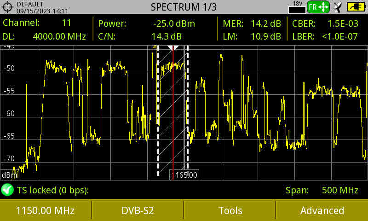
Task: Click the -70 axis level label
Action: click(9, 158)
